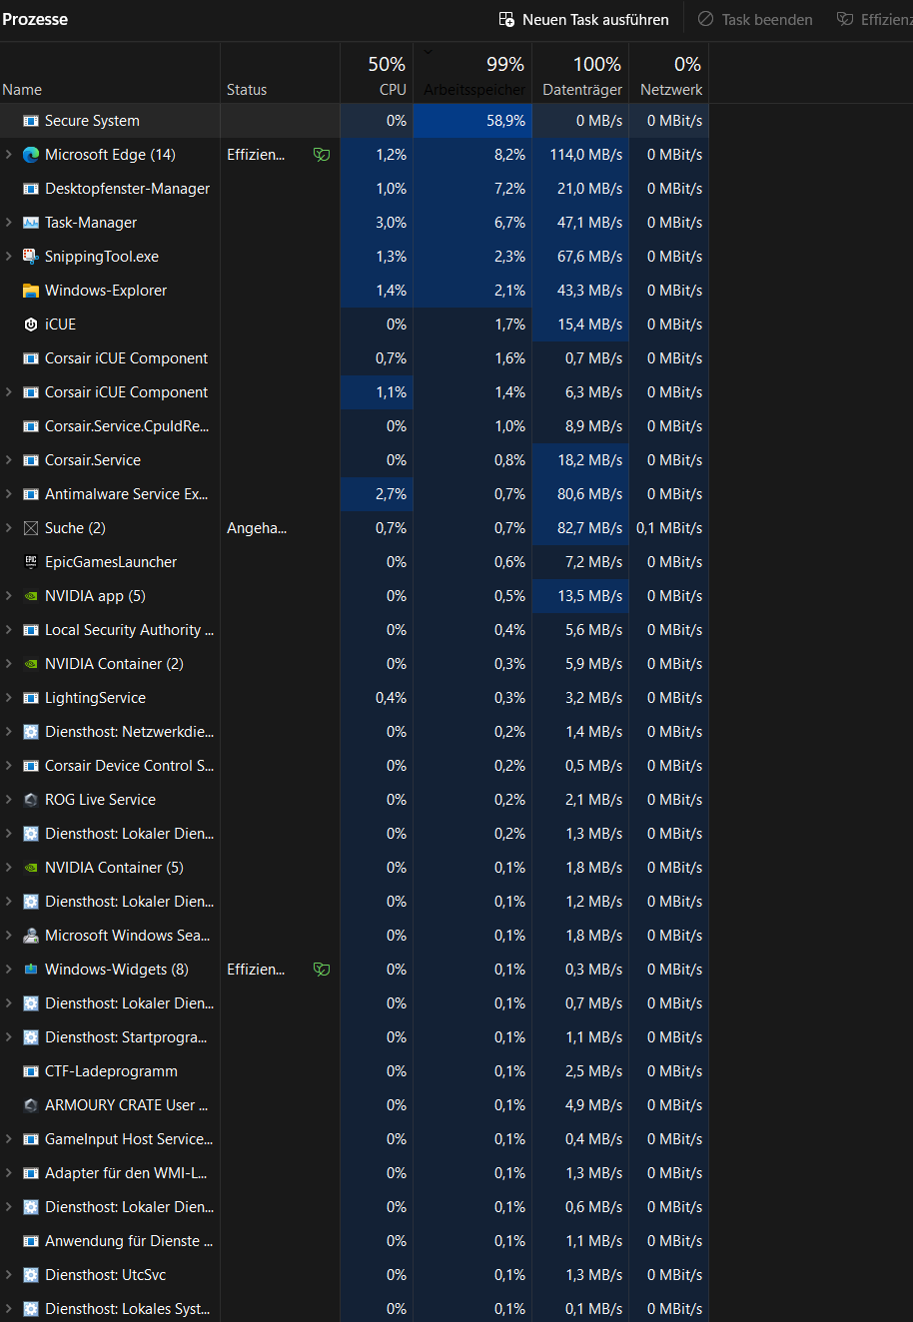This screenshot has width=913, height=1322.
Task: Click the Desktopfenster-Manager icon
Action: pyautogui.click(x=30, y=189)
